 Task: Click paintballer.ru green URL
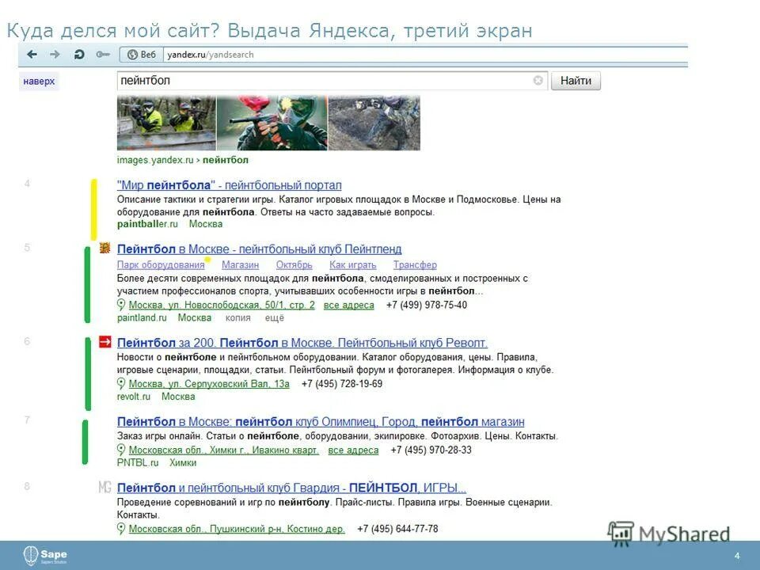(x=147, y=224)
